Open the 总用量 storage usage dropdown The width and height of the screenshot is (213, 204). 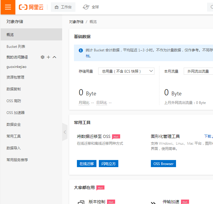point(126,71)
